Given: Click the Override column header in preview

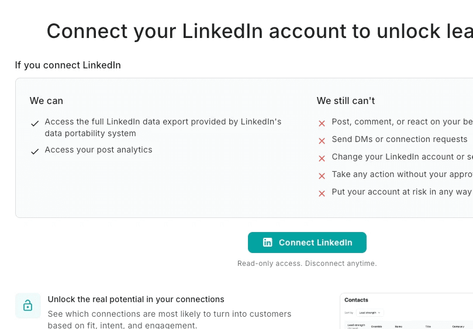Looking at the screenshot, I should 377,327.
